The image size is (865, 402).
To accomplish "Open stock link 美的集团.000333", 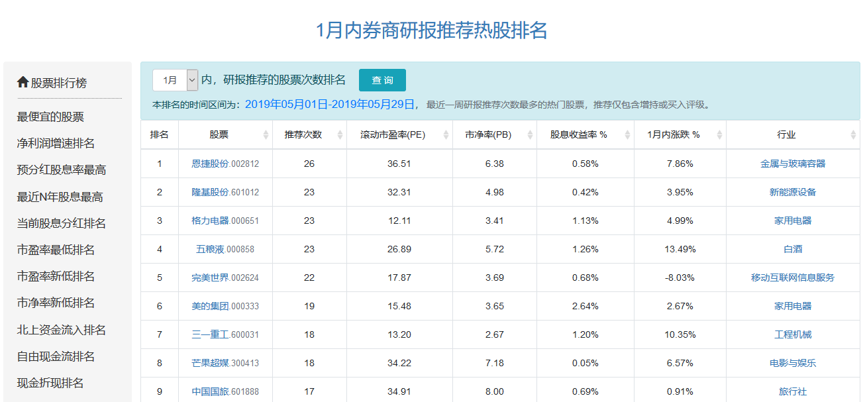I will point(225,306).
